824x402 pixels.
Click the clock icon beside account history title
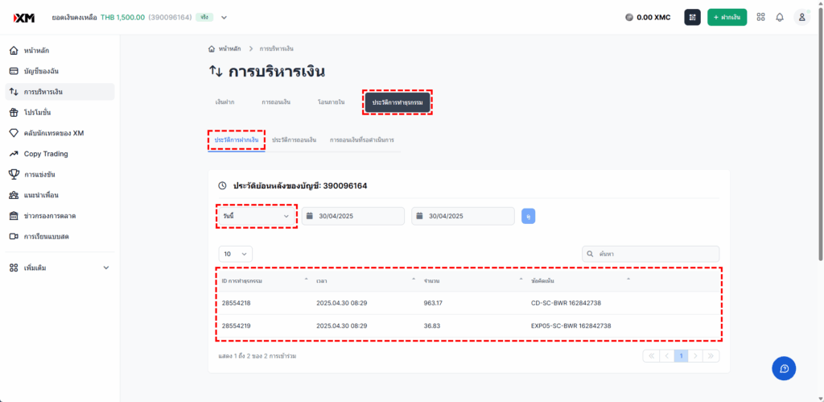(x=222, y=186)
